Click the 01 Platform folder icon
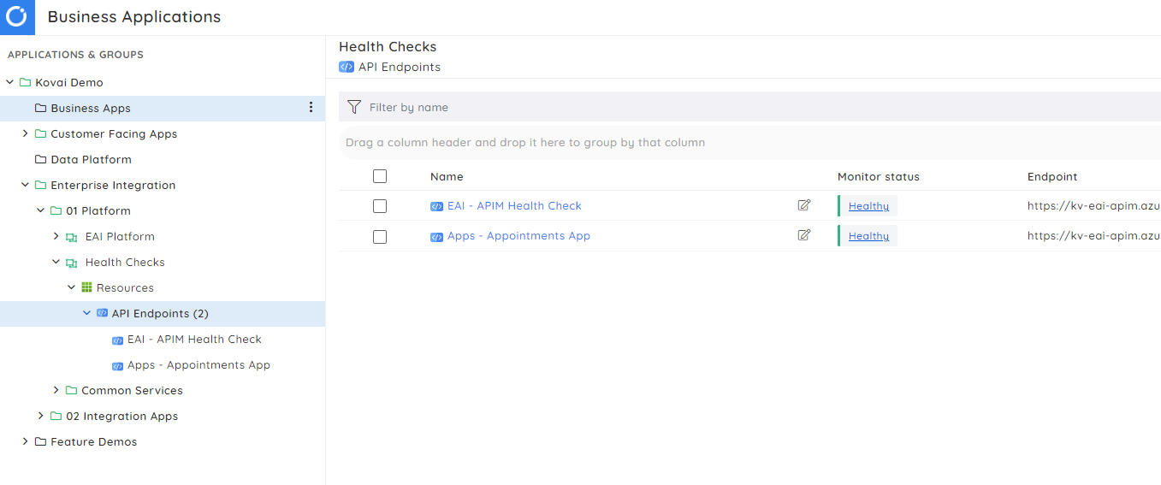Image resolution: width=1161 pixels, height=485 pixels. (x=56, y=211)
